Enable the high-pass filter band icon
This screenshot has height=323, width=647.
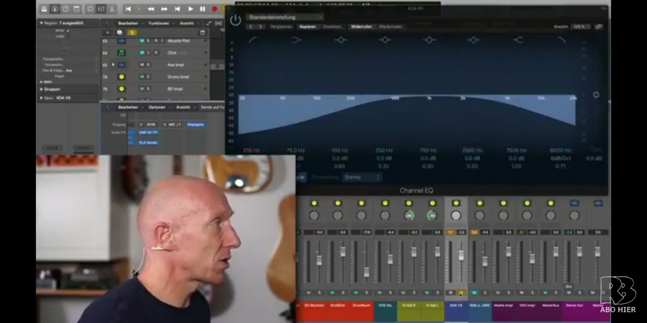click(253, 40)
